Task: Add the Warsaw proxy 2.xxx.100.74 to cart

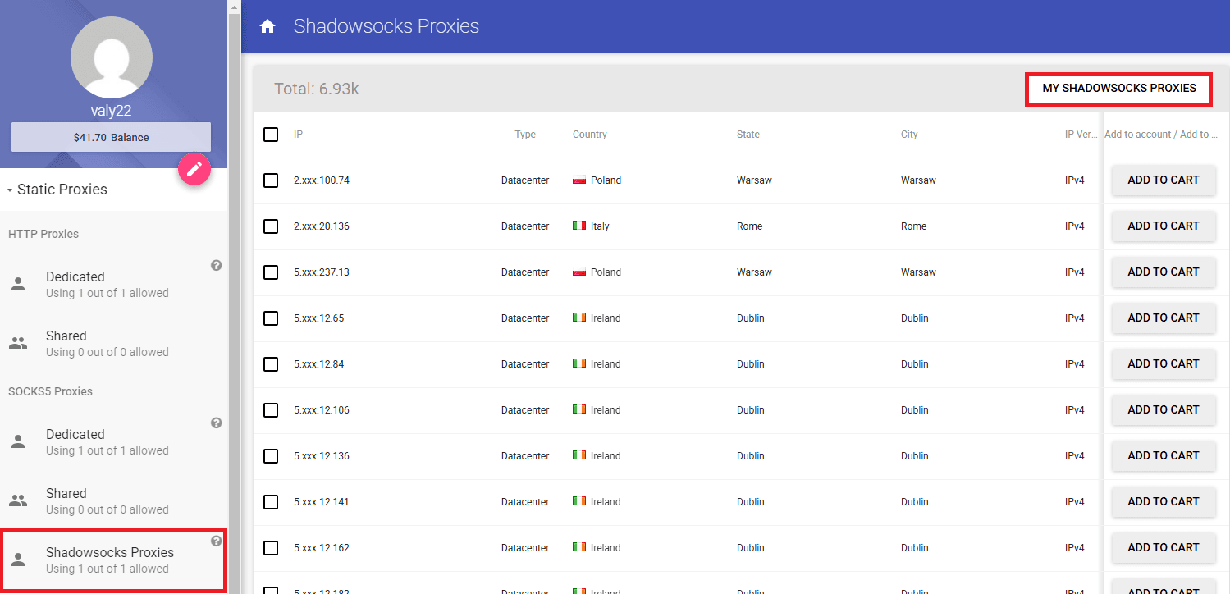Action: [x=1163, y=180]
